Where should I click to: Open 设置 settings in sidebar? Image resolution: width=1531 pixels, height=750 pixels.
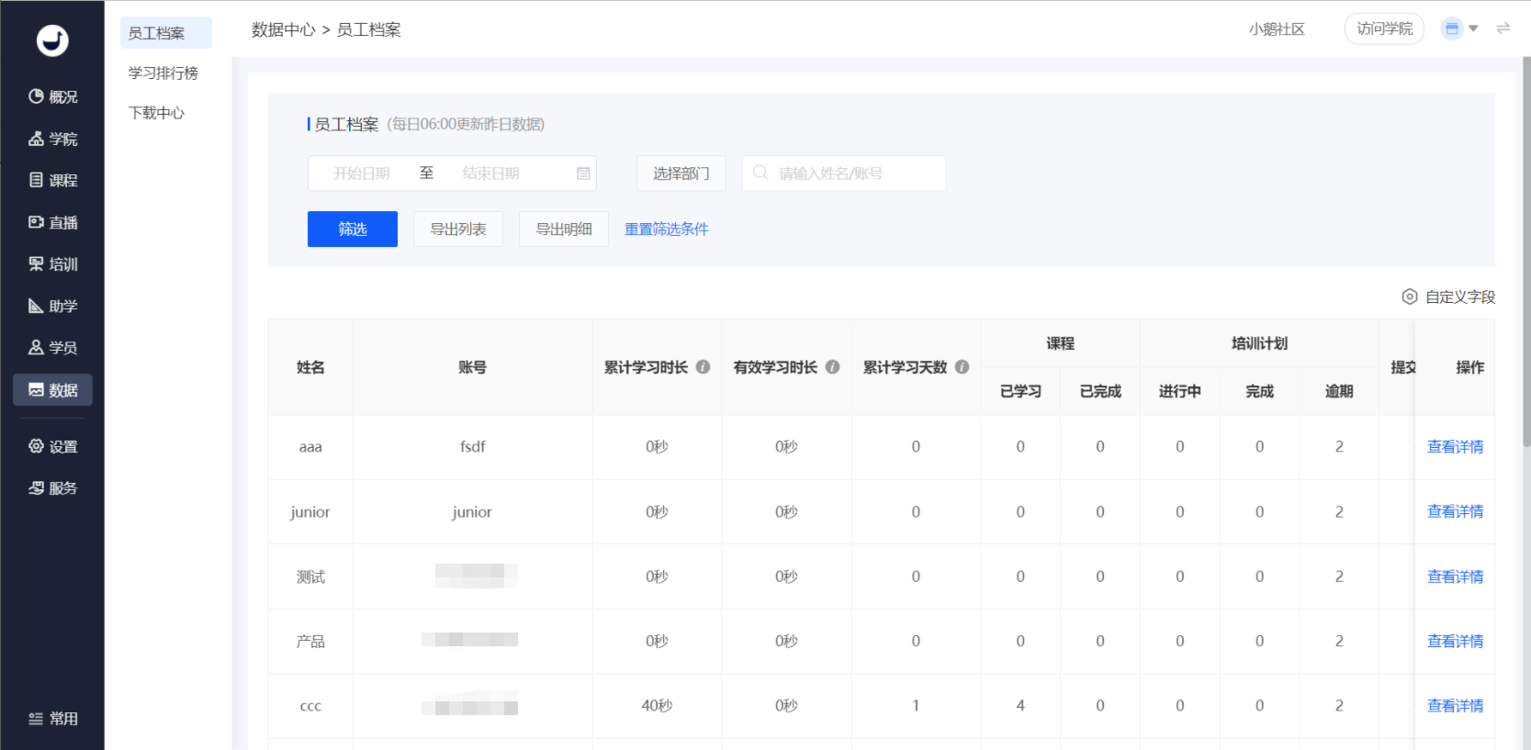coord(52,446)
